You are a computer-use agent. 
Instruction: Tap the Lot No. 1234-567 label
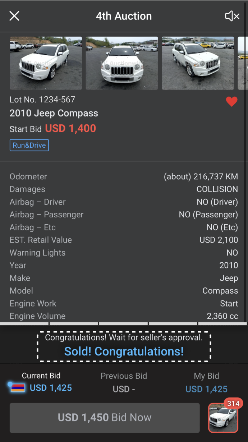point(42,100)
